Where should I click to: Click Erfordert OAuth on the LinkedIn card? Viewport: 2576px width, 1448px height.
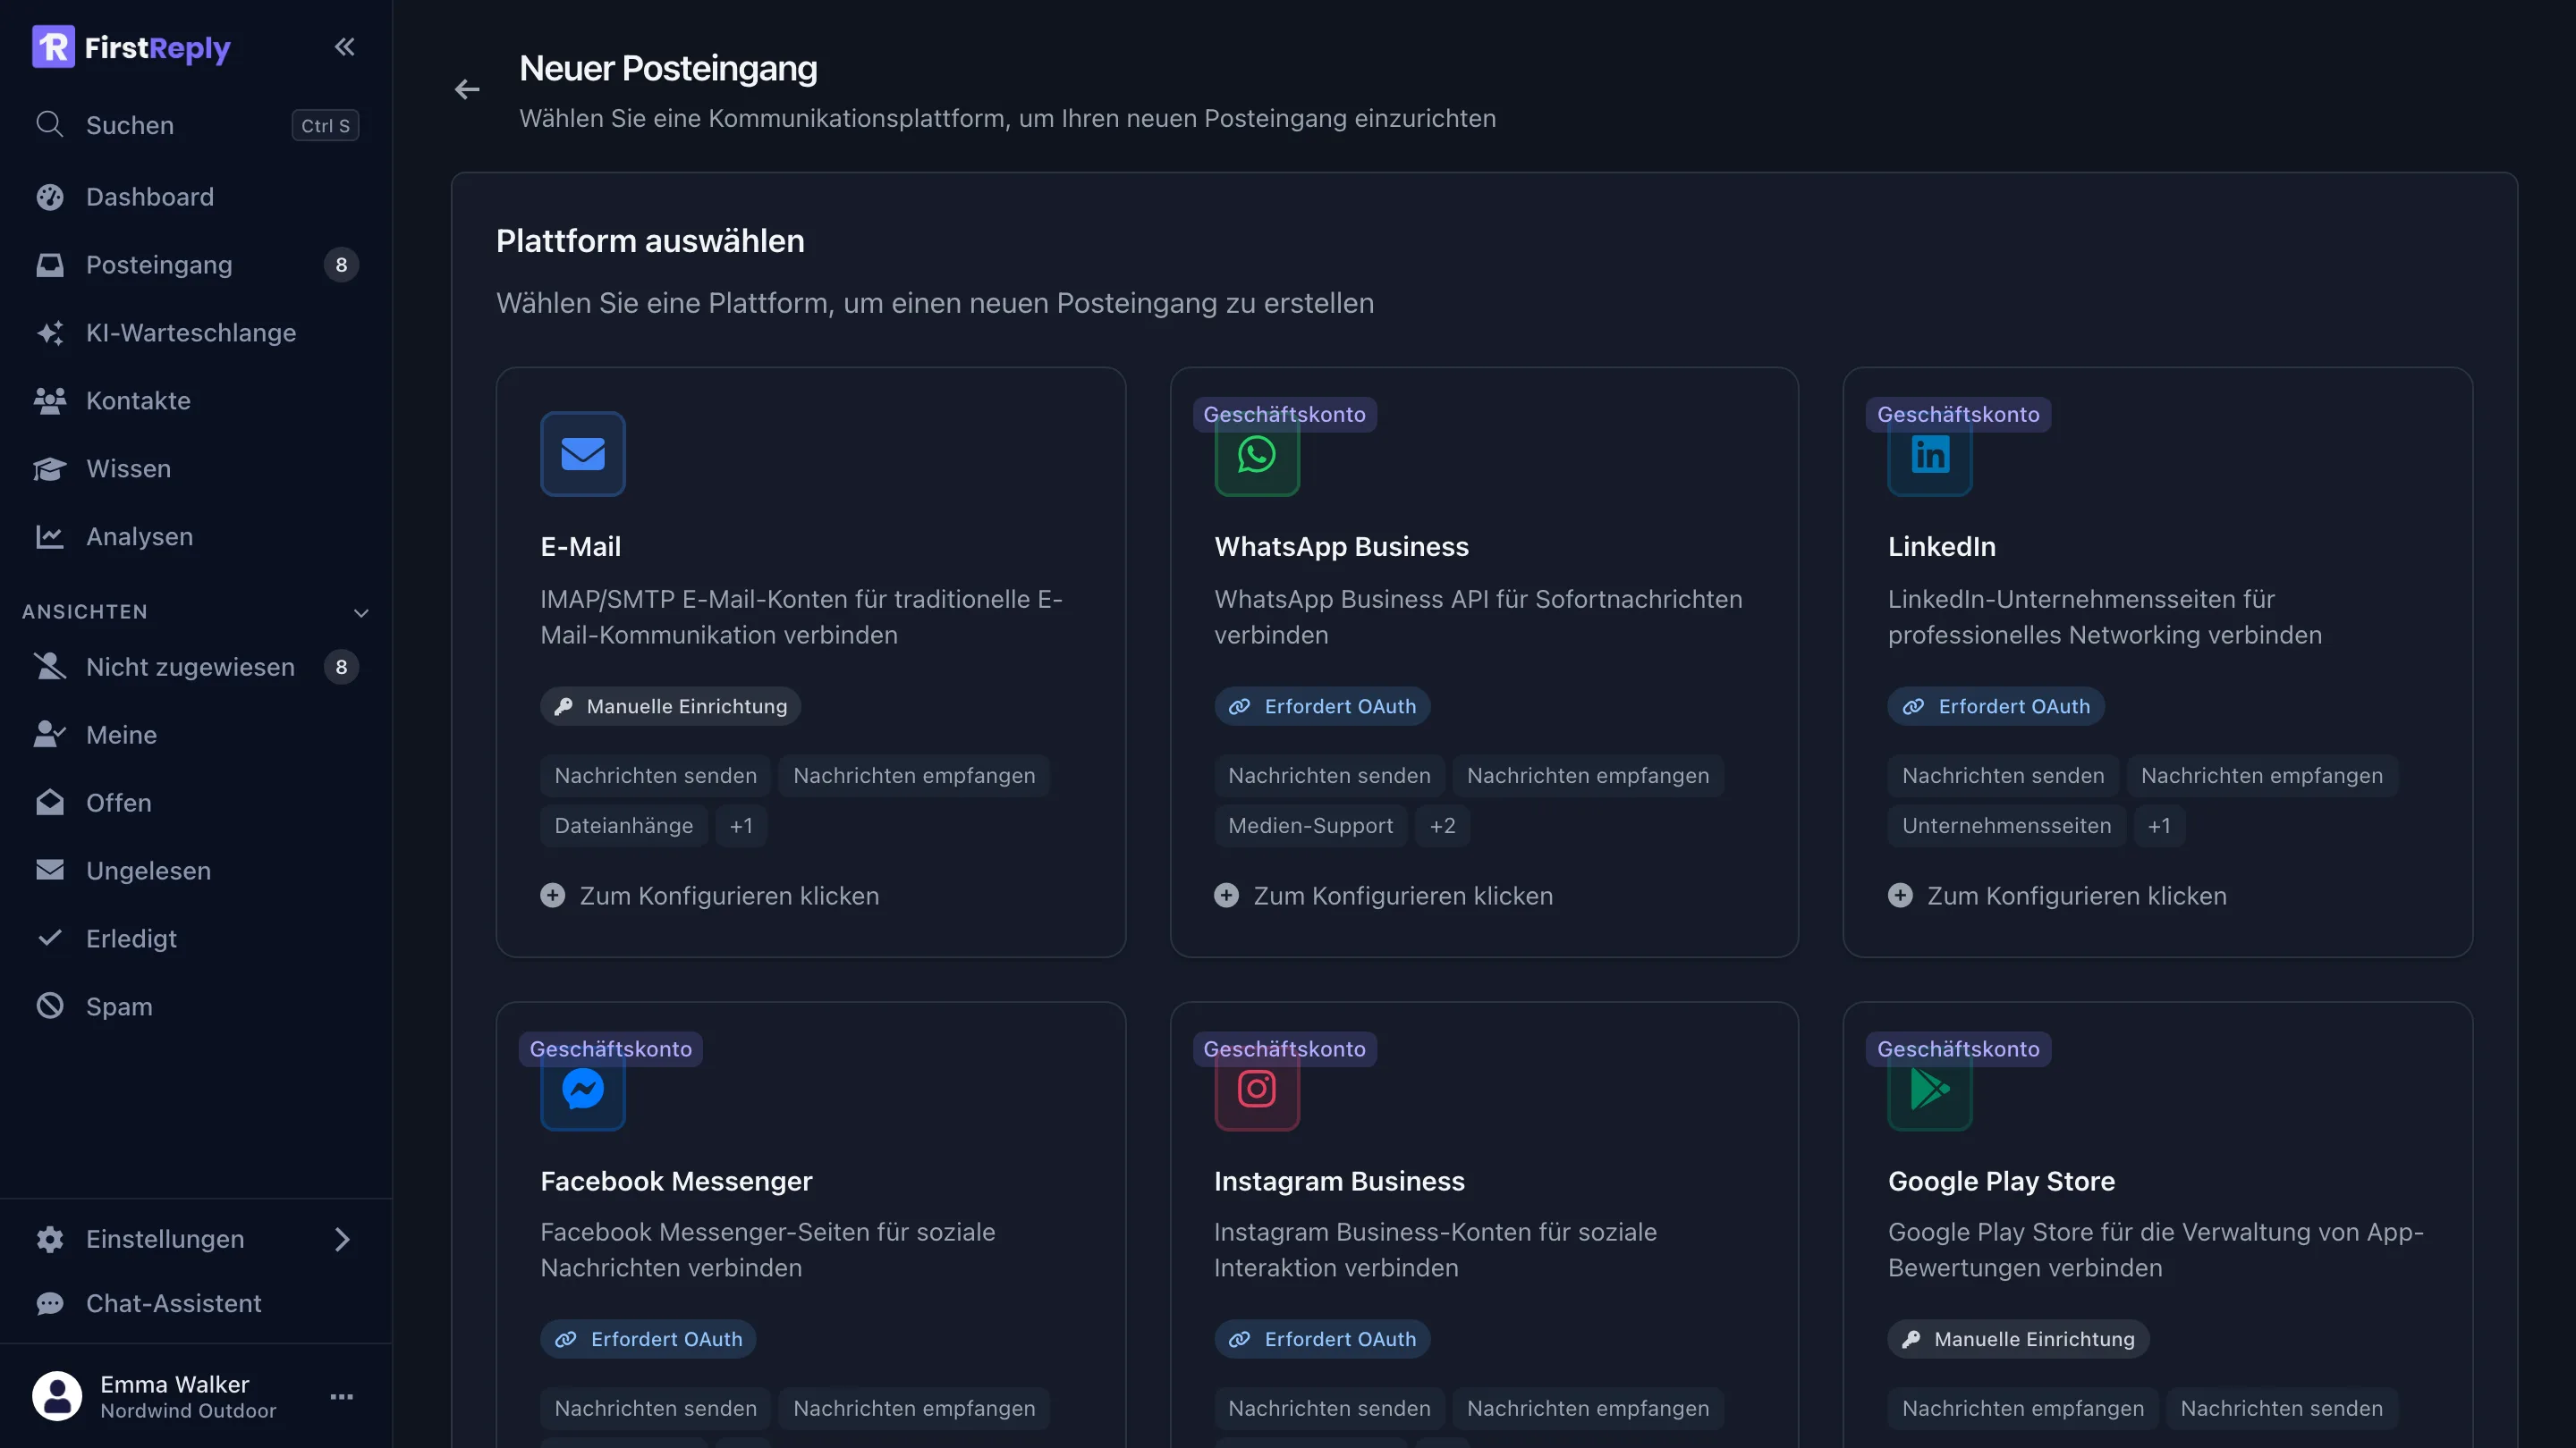(1996, 706)
